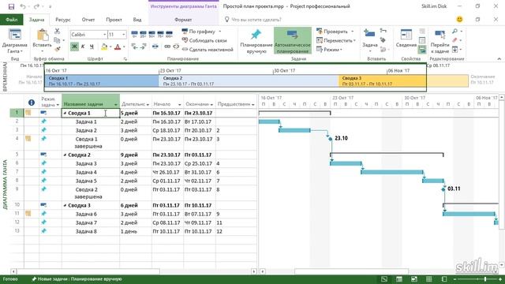505x284 pixels.
Task: Open Сведения task information
Action: coord(406,39)
